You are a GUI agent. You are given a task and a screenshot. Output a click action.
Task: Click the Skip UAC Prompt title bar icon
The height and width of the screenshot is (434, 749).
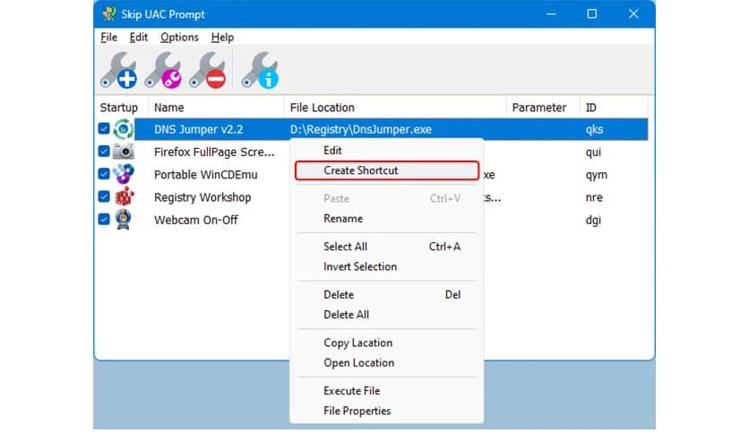coord(109,13)
